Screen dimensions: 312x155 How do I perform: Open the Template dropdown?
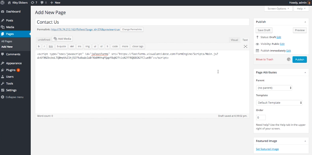click(x=279, y=103)
